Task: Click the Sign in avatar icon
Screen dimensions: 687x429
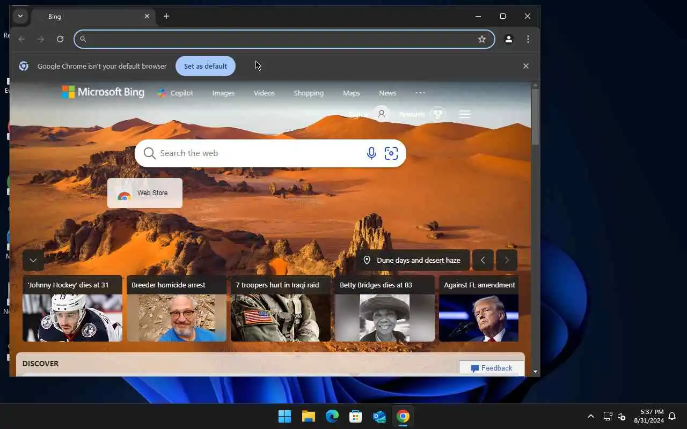Action: tap(382, 114)
